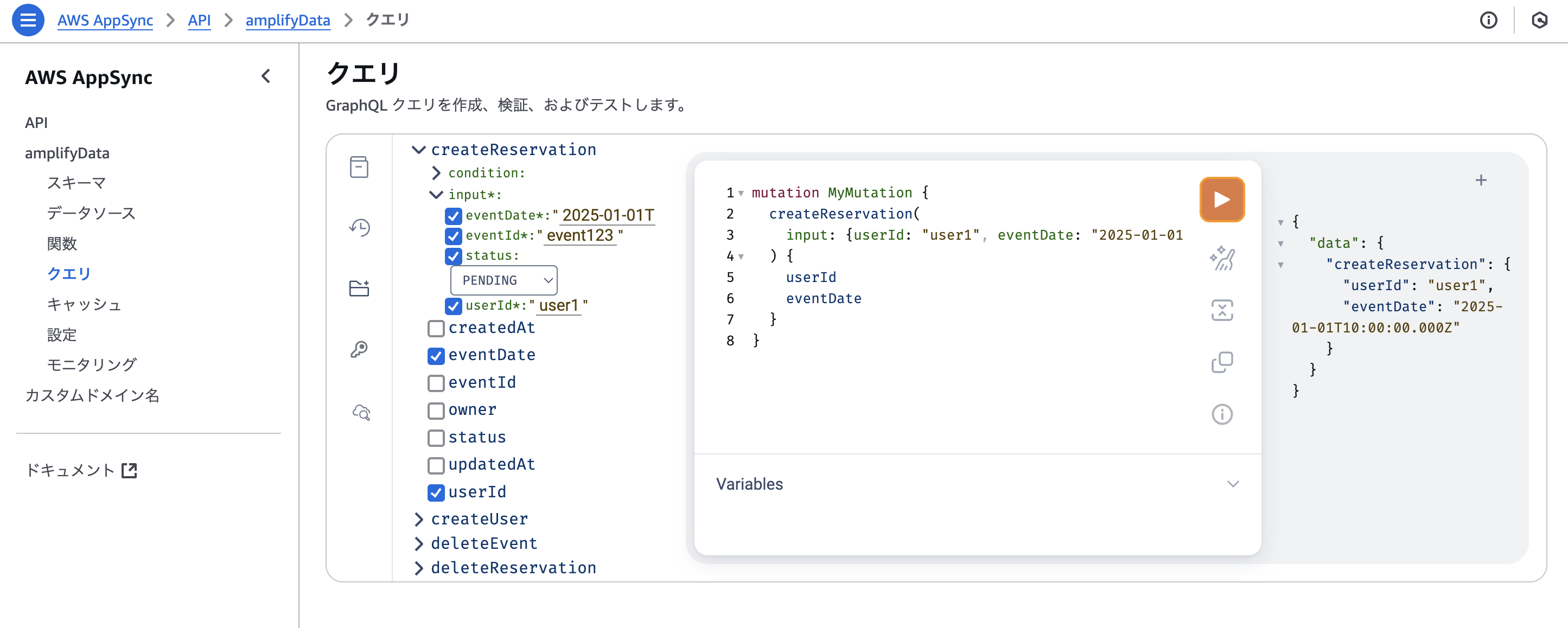This screenshot has height=628, width=1568.
Task: Click the prettify query magic wand icon
Action: click(x=1221, y=259)
